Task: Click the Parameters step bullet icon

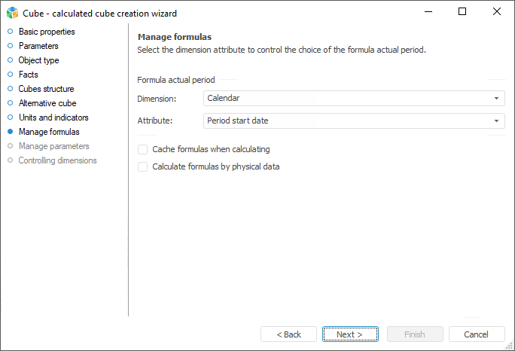Action: point(10,46)
